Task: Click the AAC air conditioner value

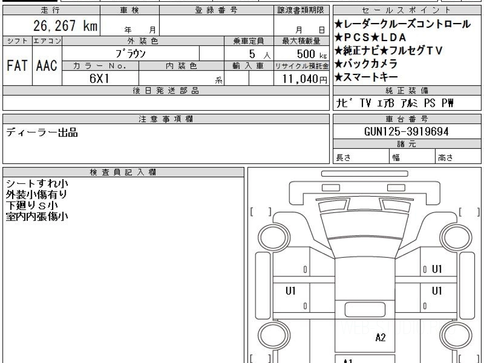Action: click(47, 66)
